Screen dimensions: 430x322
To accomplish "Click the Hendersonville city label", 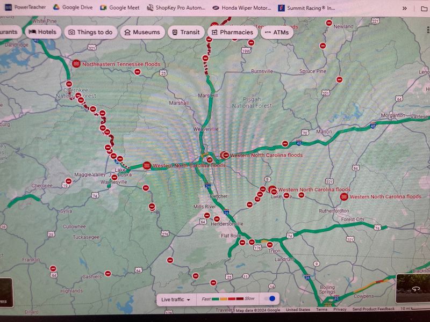I will (227, 224).
